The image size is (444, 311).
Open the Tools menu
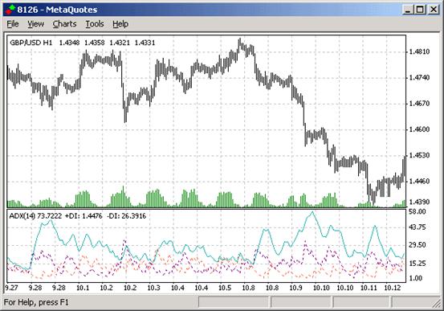click(x=95, y=24)
